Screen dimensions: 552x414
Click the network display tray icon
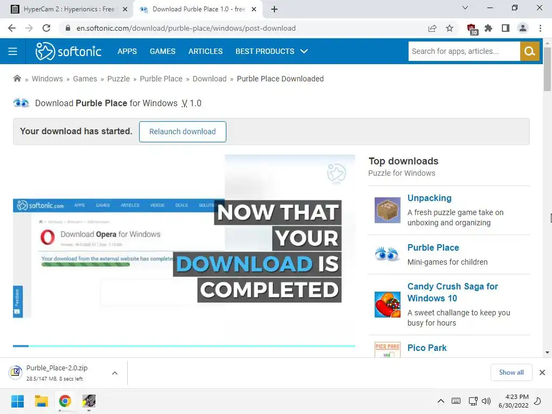(x=473, y=401)
